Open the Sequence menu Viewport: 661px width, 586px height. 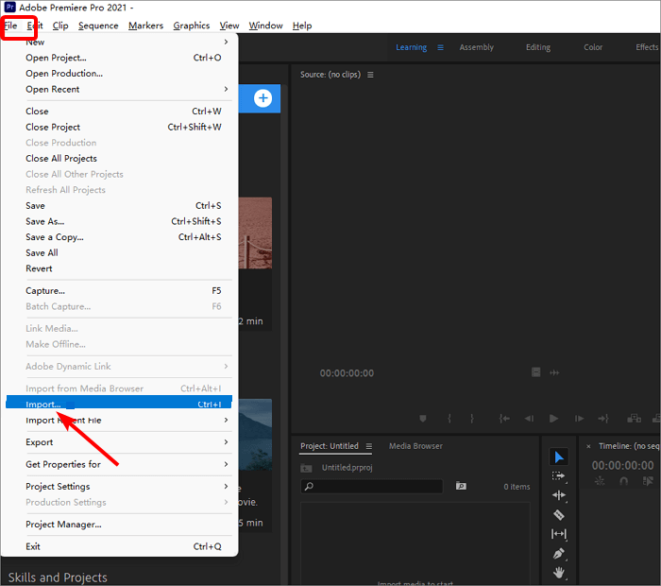pos(98,26)
